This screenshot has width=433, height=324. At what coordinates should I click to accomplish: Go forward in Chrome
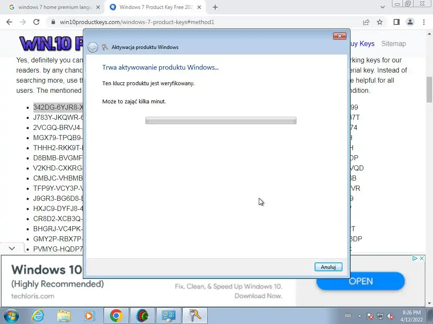pyautogui.click(x=23, y=22)
